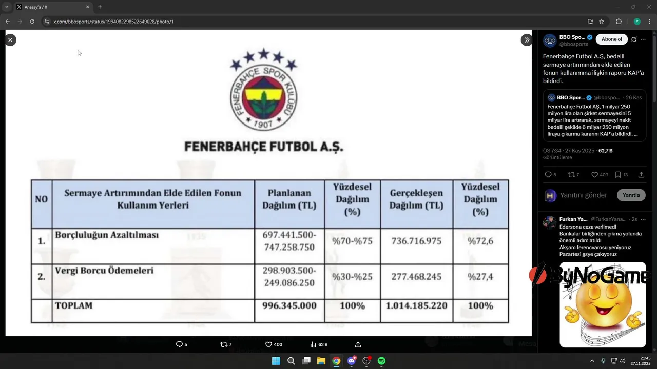Click the Yanıtla button

click(631, 195)
